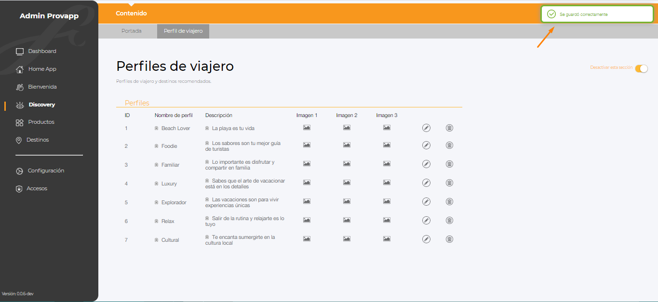Click description 'Salir de la rutina y relajarte'
The width and height of the screenshot is (658, 302).
245,221
